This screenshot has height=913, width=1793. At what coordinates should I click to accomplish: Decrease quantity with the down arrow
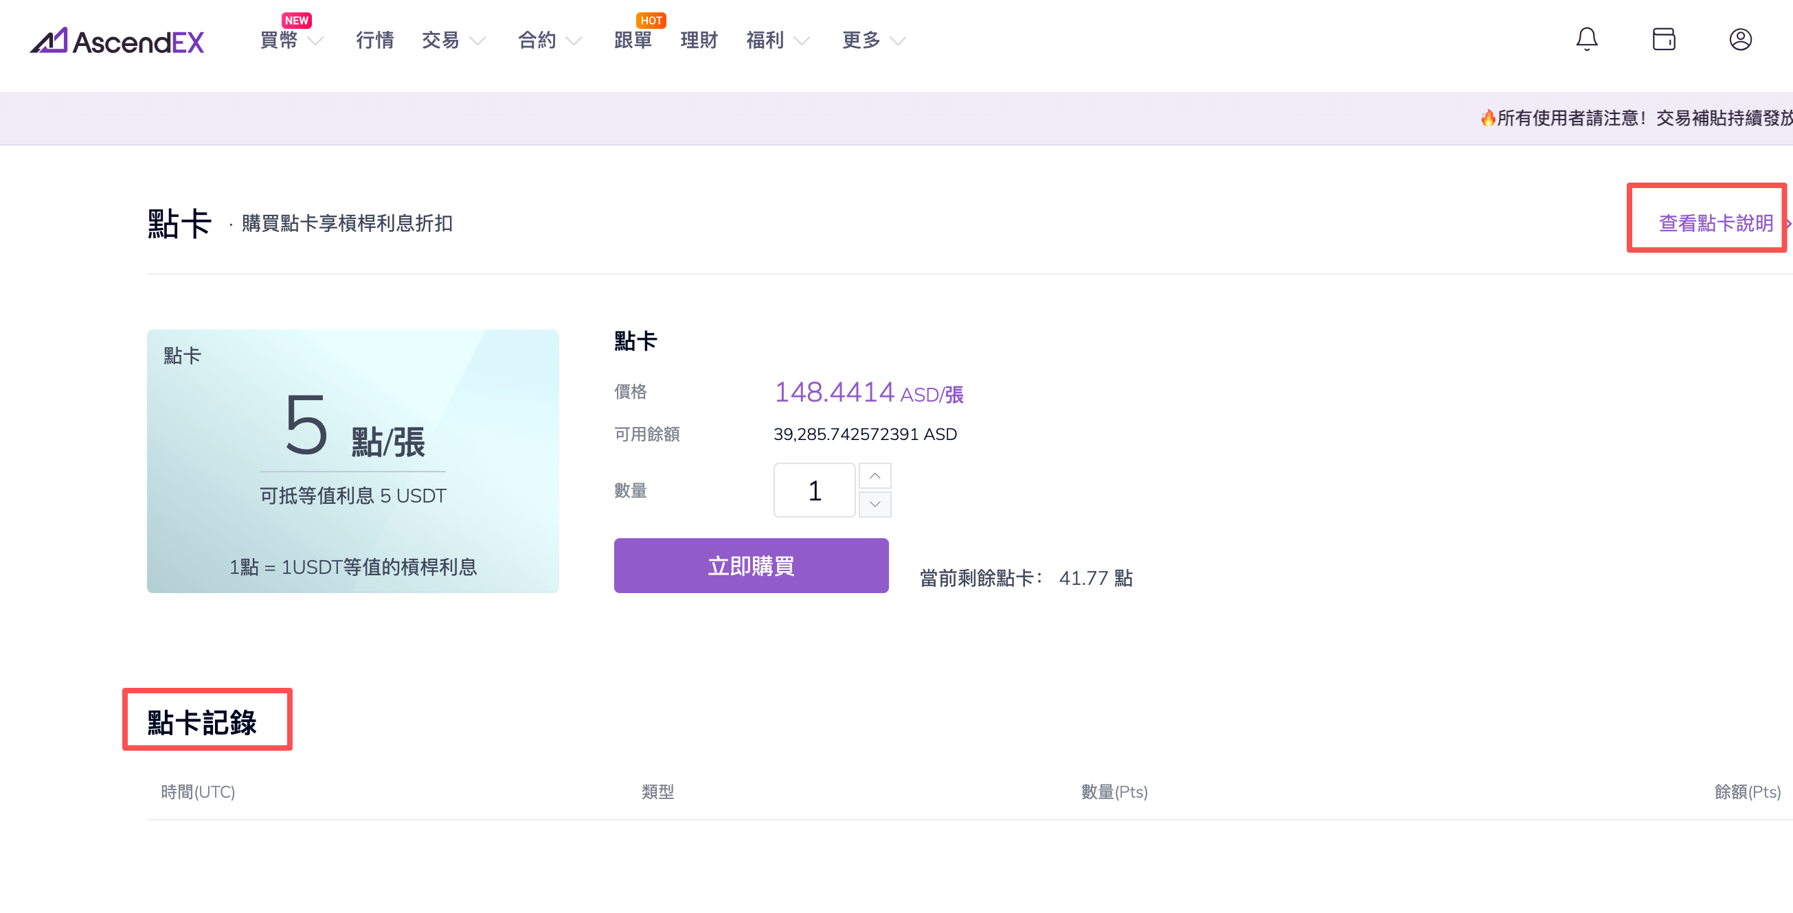pyautogui.click(x=875, y=504)
